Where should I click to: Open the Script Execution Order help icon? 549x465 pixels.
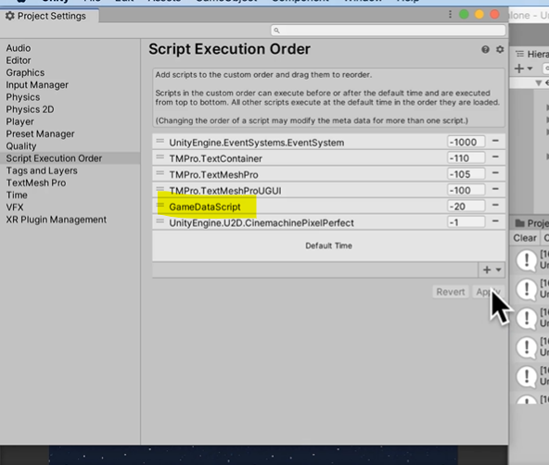click(485, 50)
